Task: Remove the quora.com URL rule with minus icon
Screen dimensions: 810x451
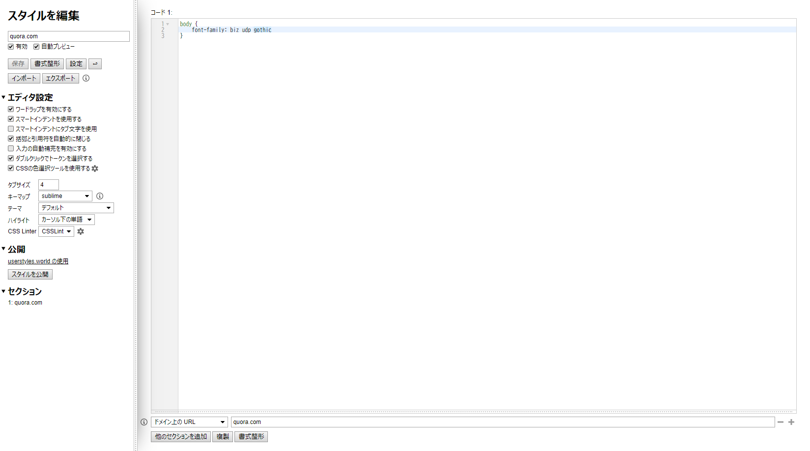Action: pos(780,422)
